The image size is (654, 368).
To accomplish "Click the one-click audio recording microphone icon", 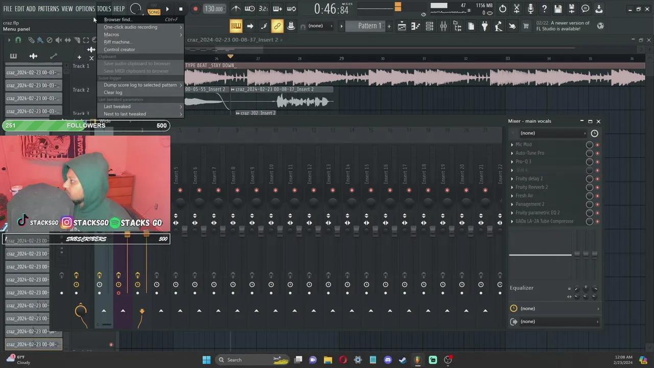I will tap(530, 9).
